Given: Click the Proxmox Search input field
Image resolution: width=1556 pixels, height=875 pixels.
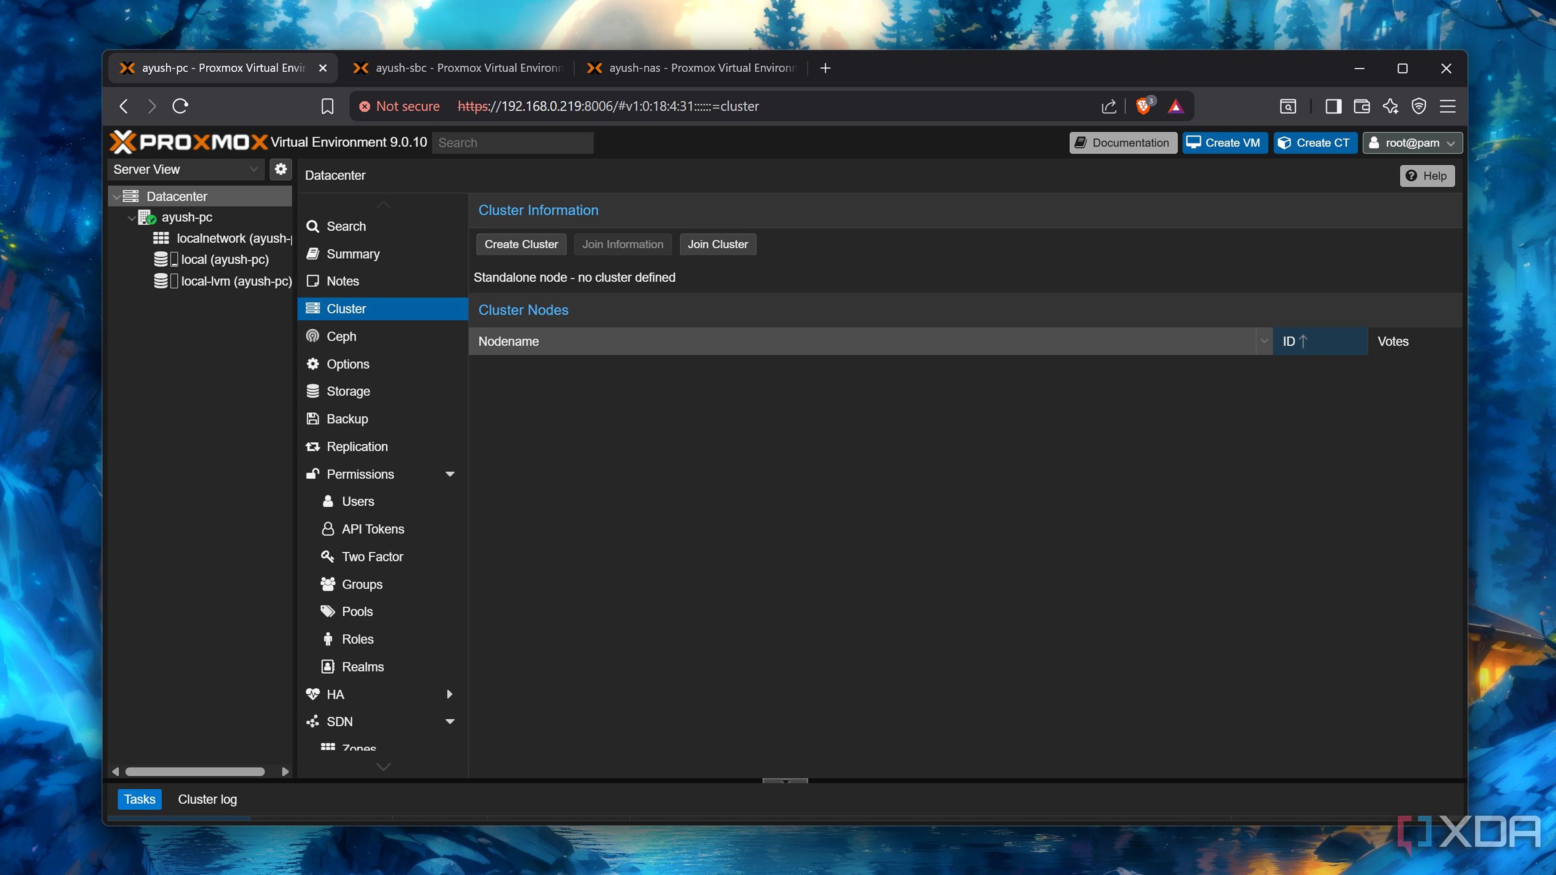Looking at the screenshot, I should click(x=512, y=143).
